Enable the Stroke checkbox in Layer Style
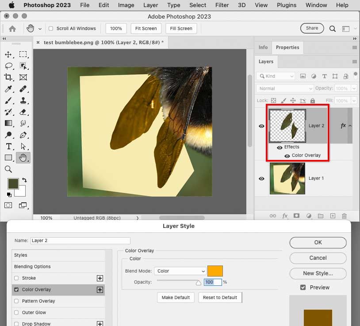 (x=17, y=278)
